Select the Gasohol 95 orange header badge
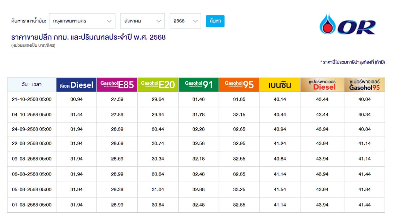 tap(239, 85)
